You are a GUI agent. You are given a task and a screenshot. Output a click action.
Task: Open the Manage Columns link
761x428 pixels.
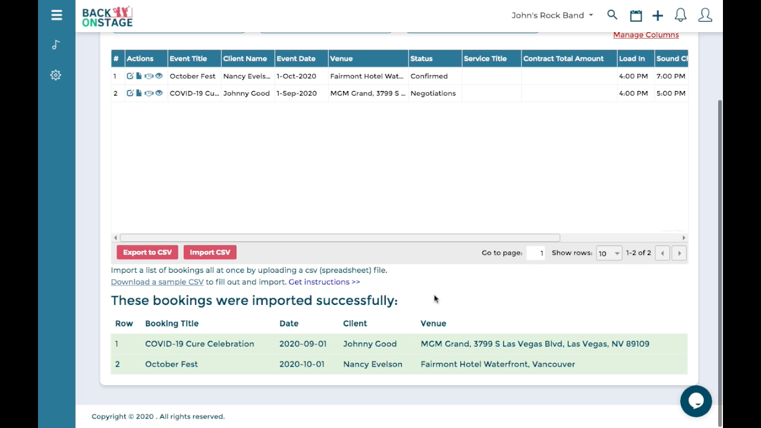[646, 34]
